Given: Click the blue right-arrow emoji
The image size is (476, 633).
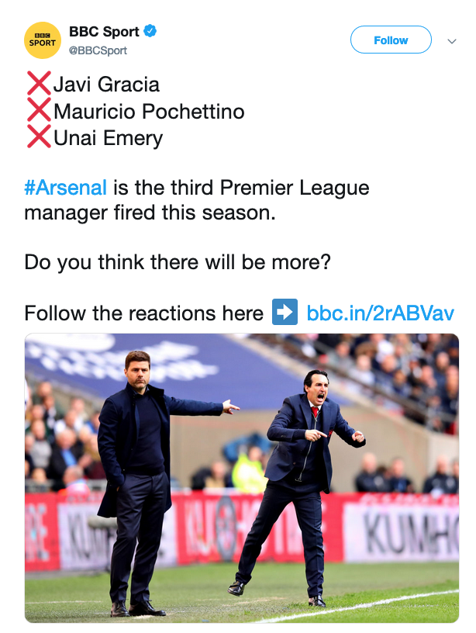Looking at the screenshot, I should click(285, 313).
